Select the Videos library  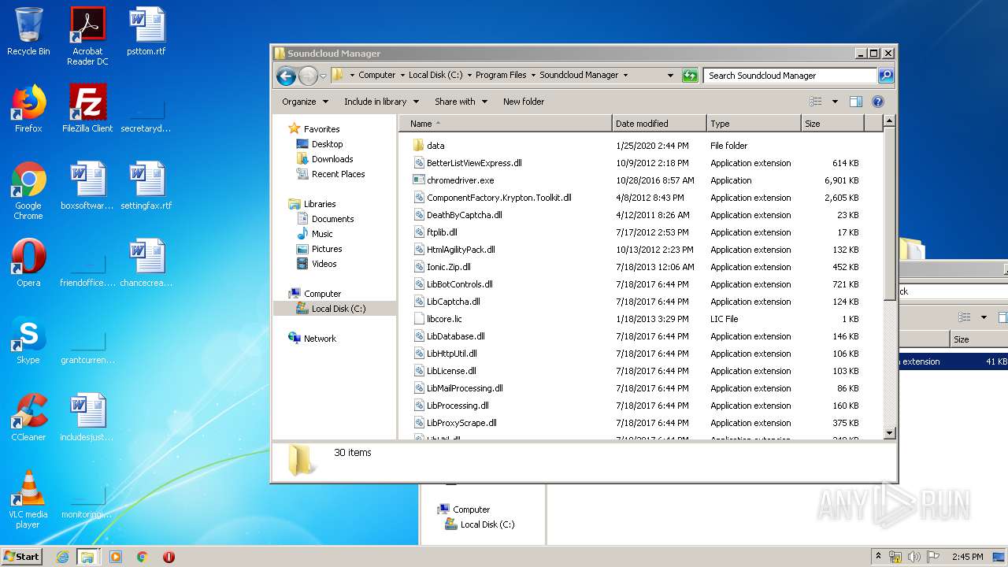[324, 264]
